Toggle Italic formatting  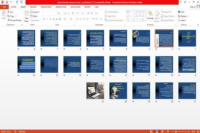click(47, 19)
